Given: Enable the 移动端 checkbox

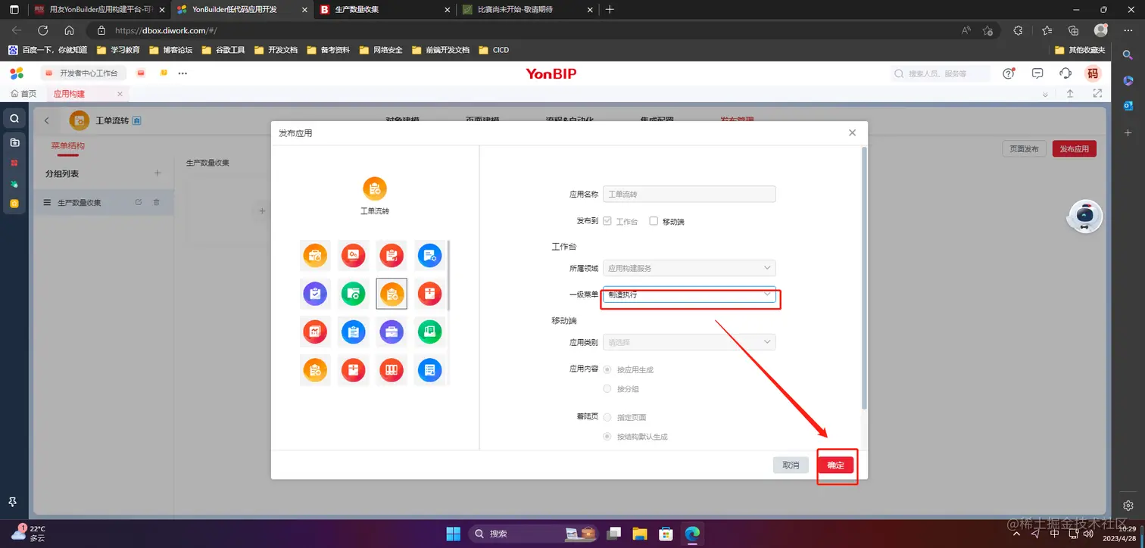Looking at the screenshot, I should click(x=653, y=220).
